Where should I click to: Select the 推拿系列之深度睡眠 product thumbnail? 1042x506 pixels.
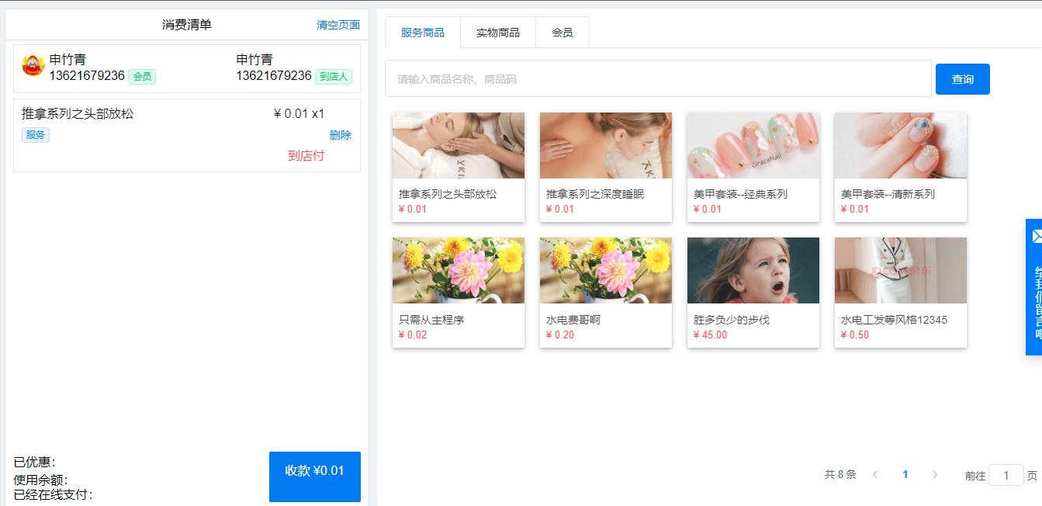coord(606,146)
